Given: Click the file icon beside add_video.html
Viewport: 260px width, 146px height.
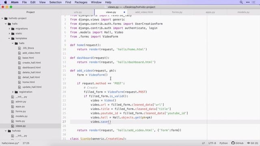Looking at the screenshot, I should point(19,53).
